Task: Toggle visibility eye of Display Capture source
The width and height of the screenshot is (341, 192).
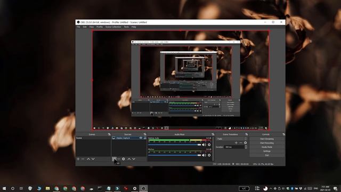Action: pyautogui.click(x=141, y=138)
